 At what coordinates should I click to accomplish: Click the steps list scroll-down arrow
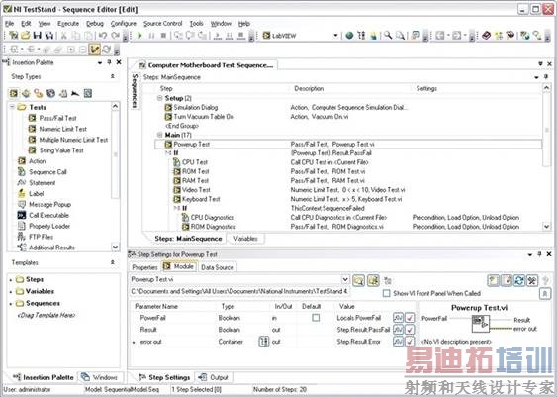546,227
